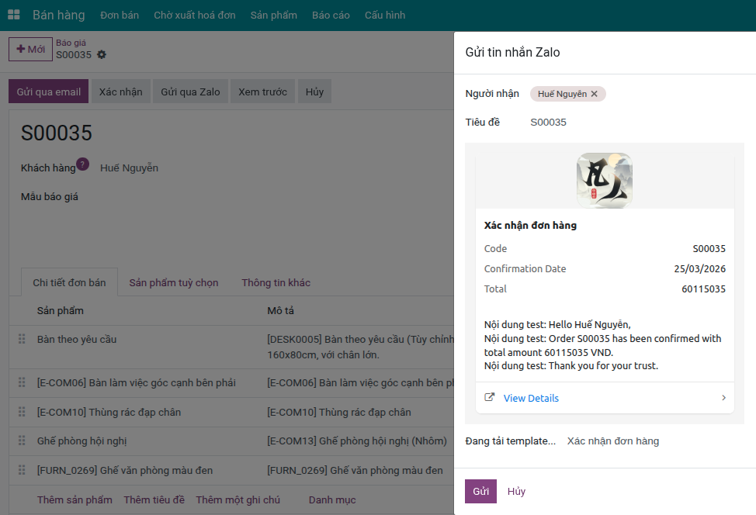
Task: Cancel the Zalo dialog with Hủy
Action: click(x=516, y=491)
